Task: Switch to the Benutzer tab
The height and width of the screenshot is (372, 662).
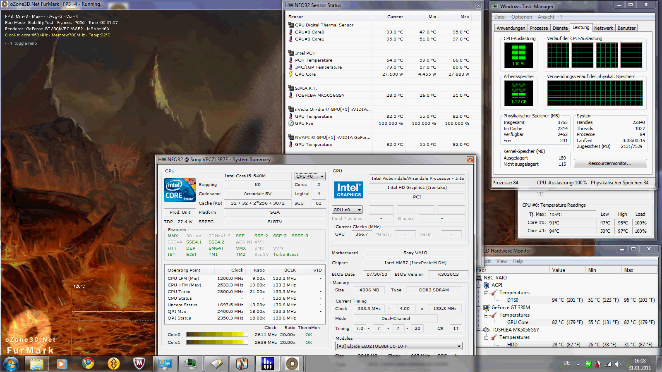Action: [626, 28]
